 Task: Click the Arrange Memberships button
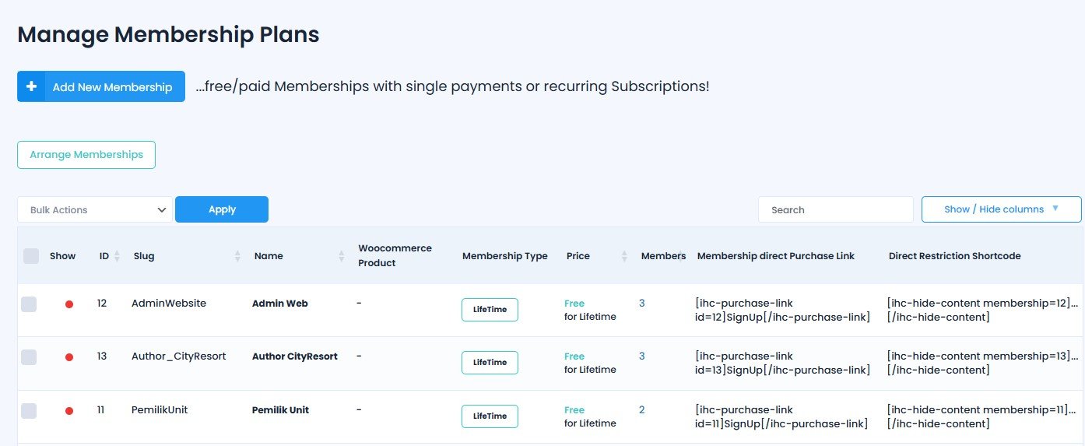pos(86,155)
